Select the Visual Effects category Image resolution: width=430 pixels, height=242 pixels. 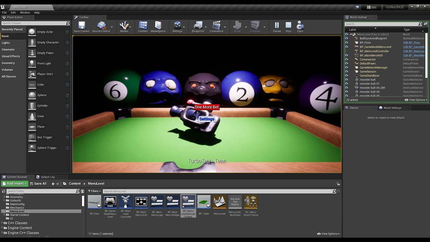[11, 56]
